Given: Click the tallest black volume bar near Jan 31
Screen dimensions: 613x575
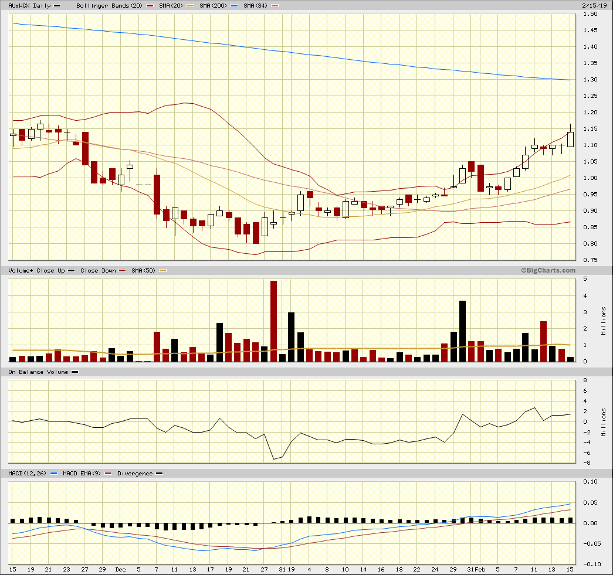Looking at the screenshot, I should (462, 331).
